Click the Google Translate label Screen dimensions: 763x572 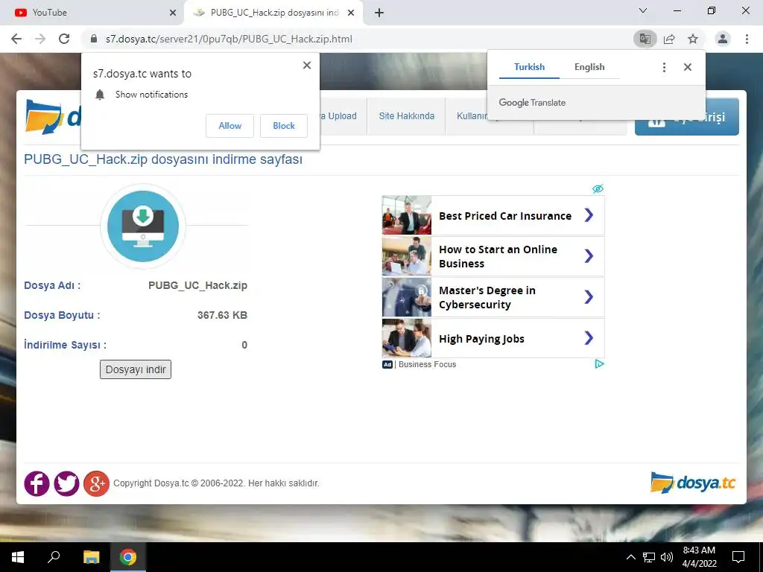[x=532, y=103]
